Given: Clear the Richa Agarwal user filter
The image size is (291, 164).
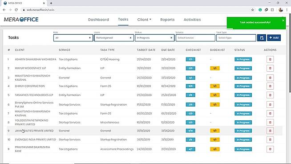Looking at the screenshot, I should coord(130,38).
